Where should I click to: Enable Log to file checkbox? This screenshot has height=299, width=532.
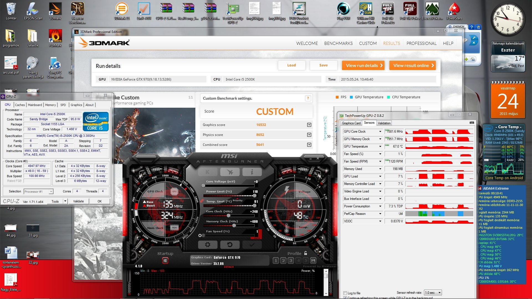coord(345,293)
